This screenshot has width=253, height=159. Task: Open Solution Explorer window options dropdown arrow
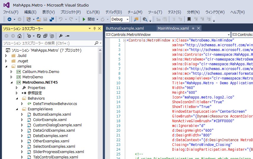click(x=90, y=29)
